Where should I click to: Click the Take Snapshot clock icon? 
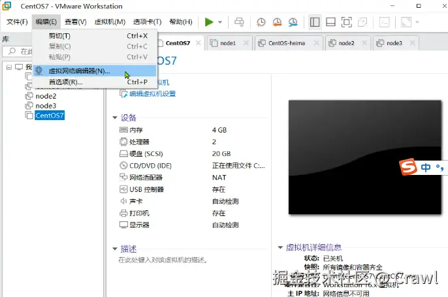coord(261,22)
